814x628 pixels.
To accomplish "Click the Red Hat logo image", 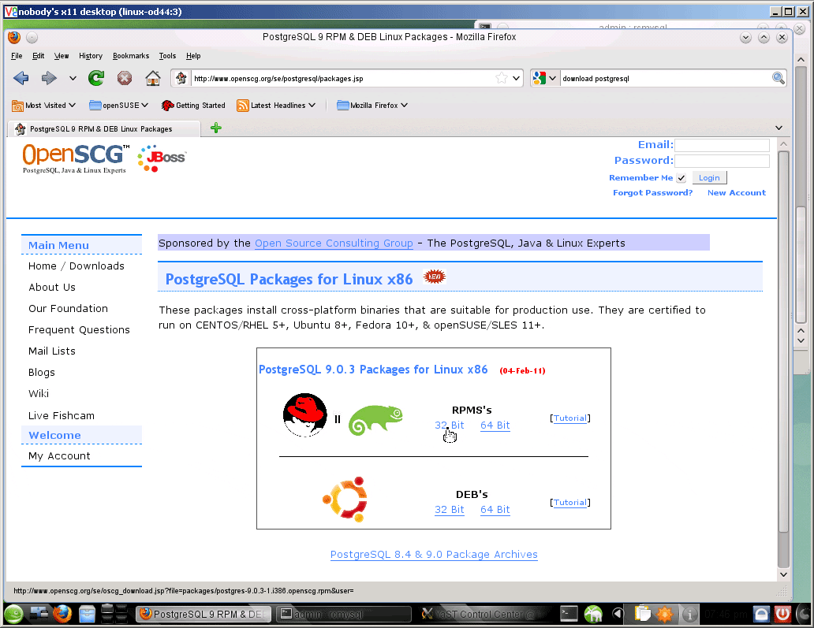I will (x=305, y=415).
